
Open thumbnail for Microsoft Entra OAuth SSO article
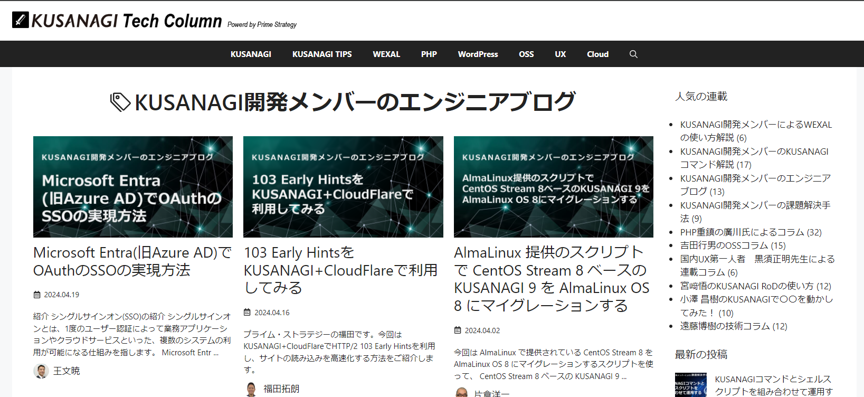tap(133, 187)
